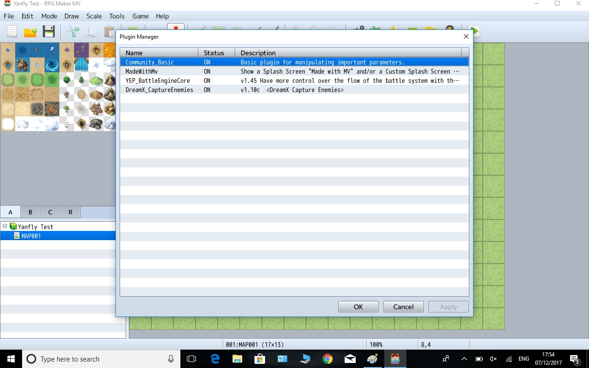This screenshot has height=368, width=589.
Task: Click OK in Plugin Manager
Action: (x=358, y=307)
